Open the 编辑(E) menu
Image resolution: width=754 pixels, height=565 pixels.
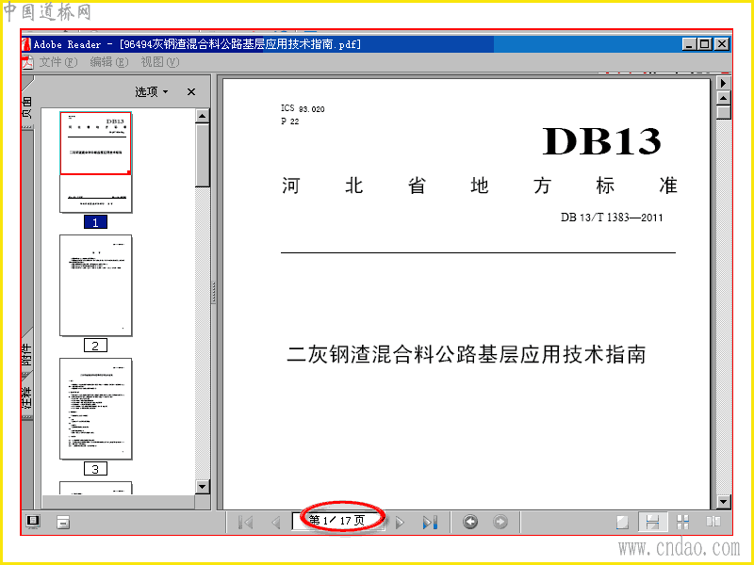tap(109, 62)
